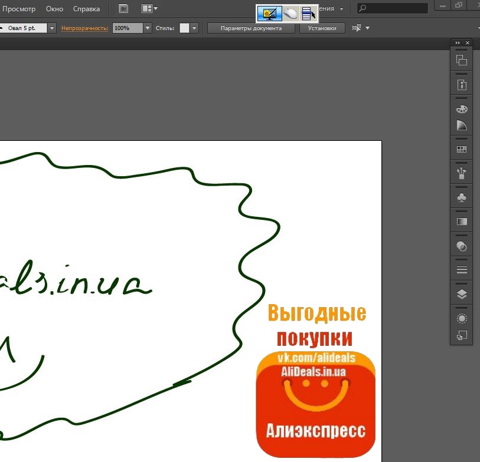Image resolution: width=480 pixels, height=462 pixels.
Task: Open the Document Info panel icon
Action: (462, 85)
